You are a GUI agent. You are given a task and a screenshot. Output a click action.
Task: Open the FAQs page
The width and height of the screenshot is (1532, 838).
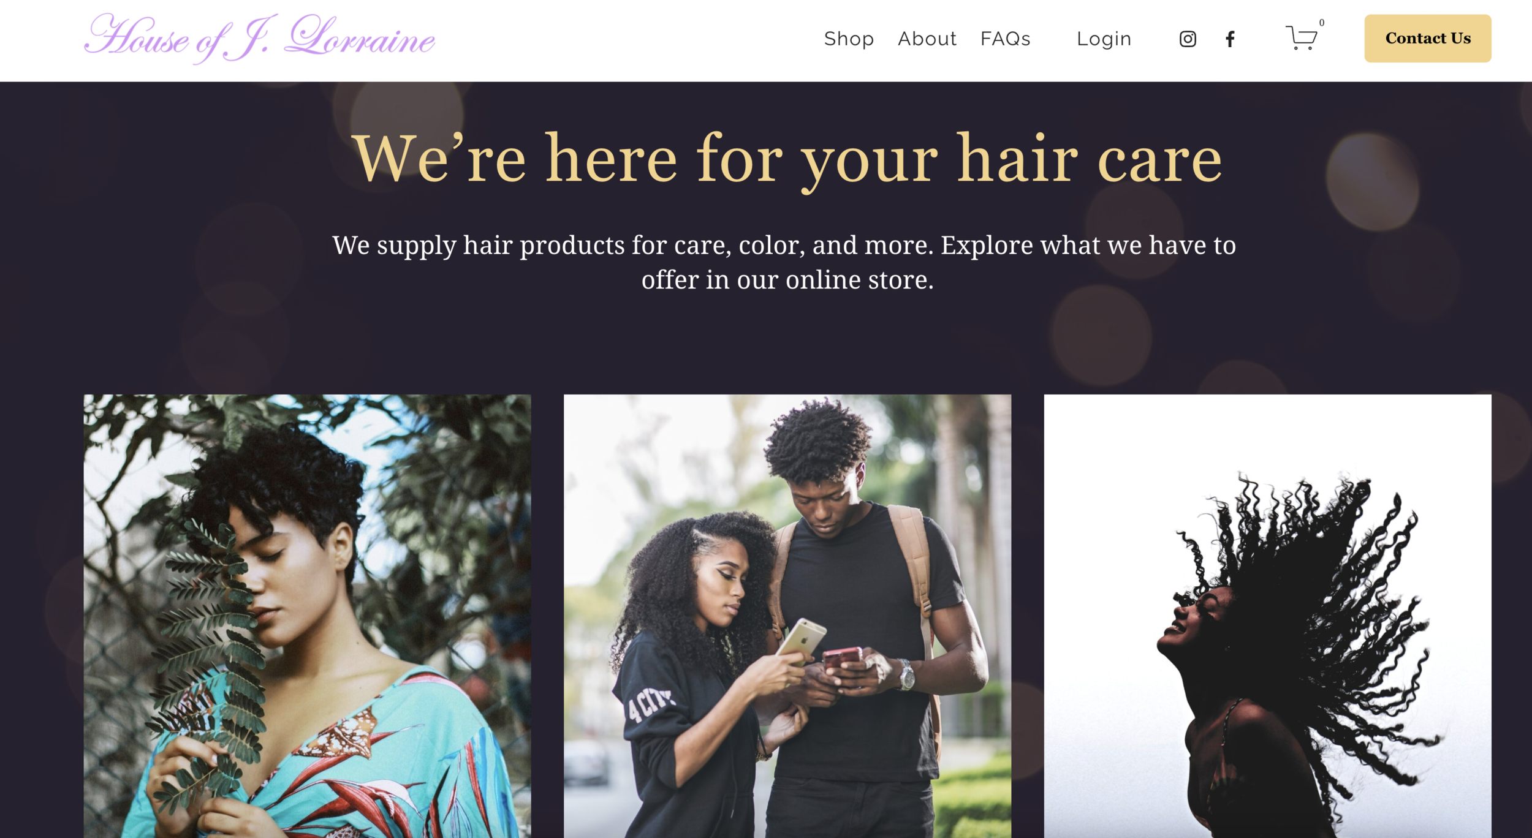(1006, 39)
